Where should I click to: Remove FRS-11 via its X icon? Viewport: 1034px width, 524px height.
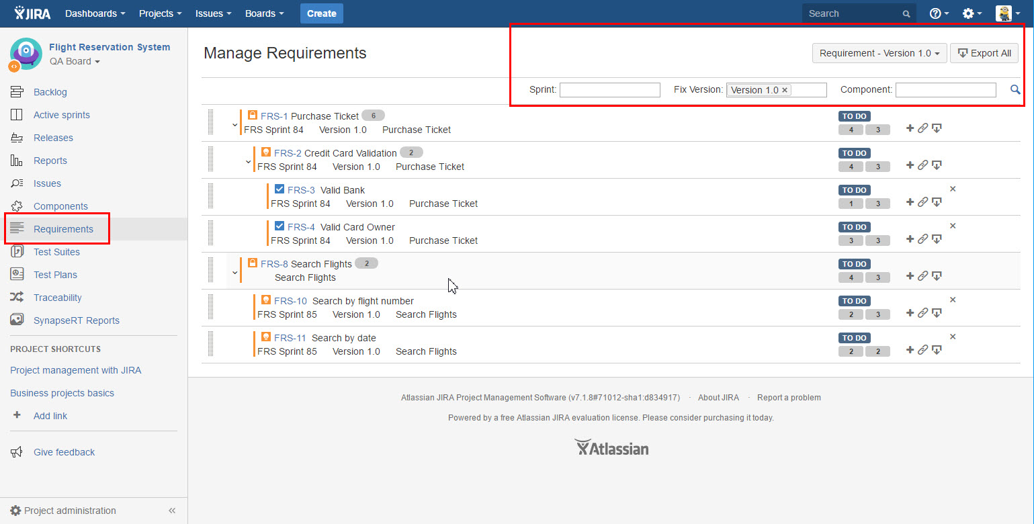pyautogui.click(x=953, y=337)
